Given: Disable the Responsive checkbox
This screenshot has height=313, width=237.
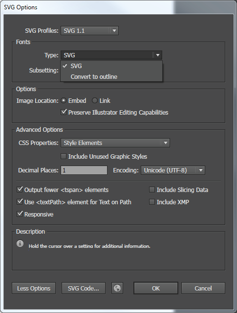Looking at the screenshot, I should click(x=20, y=214).
